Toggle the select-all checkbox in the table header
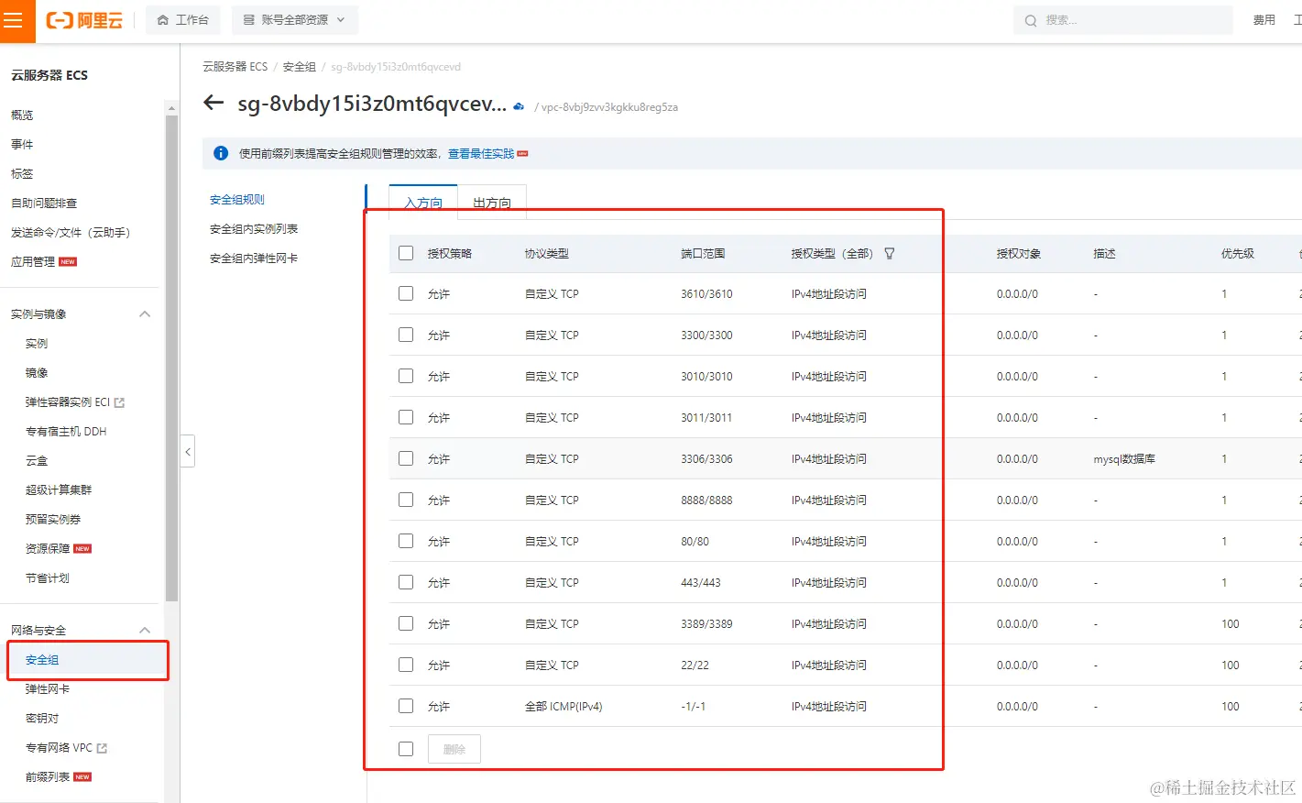Screen dimensions: 1302x803 point(406,253)
